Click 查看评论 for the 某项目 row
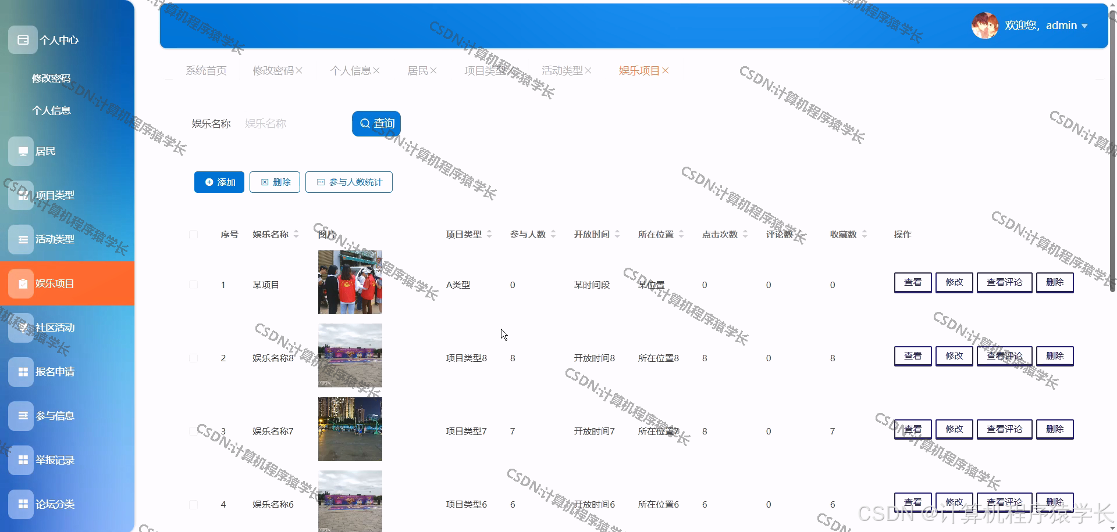 coord(1005,283)
